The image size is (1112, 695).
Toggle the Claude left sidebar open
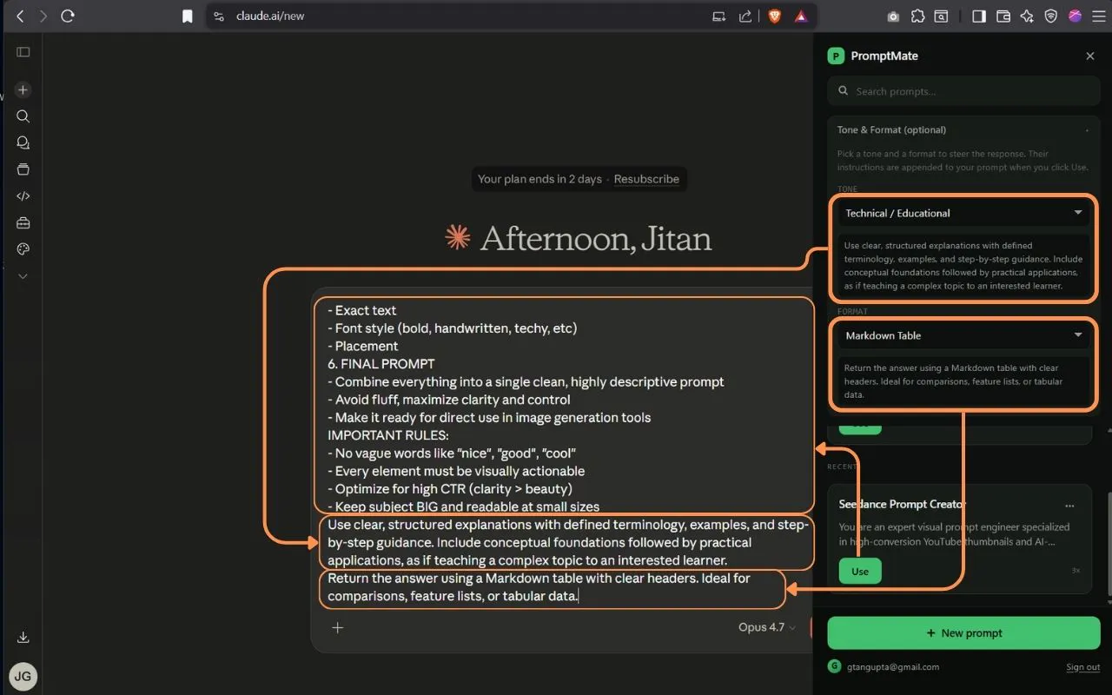click(23, 52)
